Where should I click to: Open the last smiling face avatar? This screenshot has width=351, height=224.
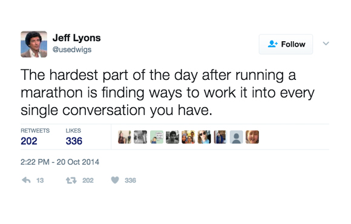tap(252, 137)
